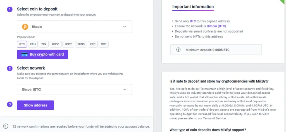Click the Important information heading
This screenshot has height=132, width=286.
[x=193, y=7]
